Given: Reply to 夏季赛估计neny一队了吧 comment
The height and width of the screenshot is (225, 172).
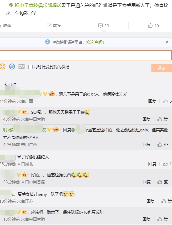Looking at the screenshot, I should point(150,201).
